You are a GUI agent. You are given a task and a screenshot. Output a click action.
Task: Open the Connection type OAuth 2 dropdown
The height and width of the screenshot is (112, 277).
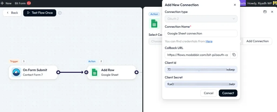coord(201,19)
